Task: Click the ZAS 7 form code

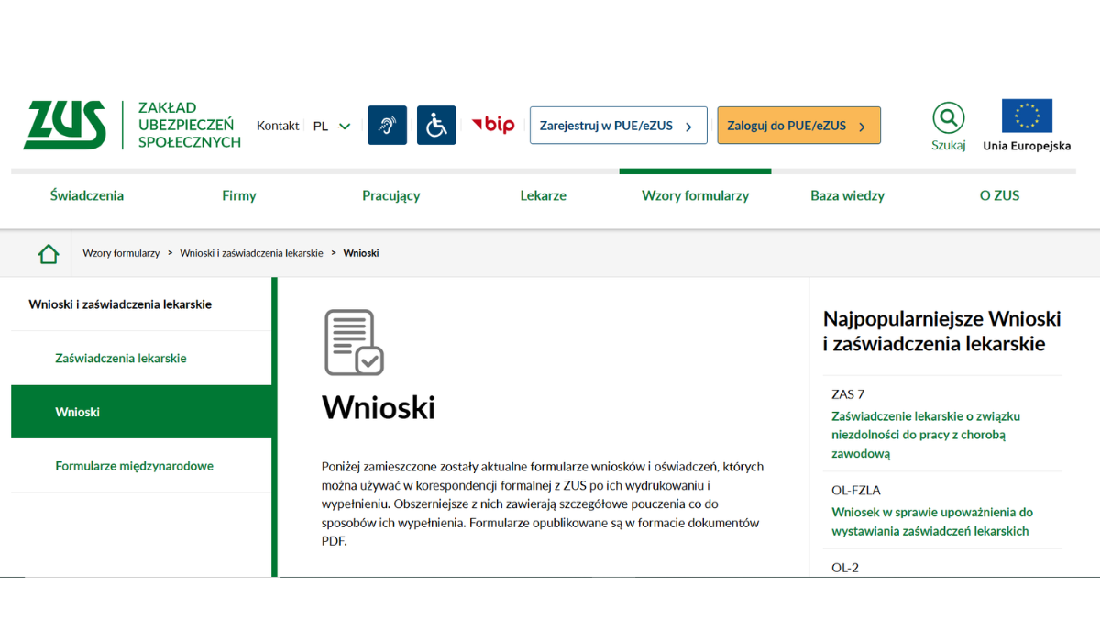Action: 848,394
